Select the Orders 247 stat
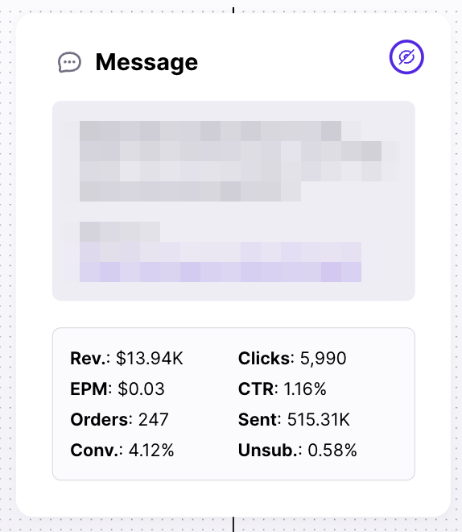 119,420
